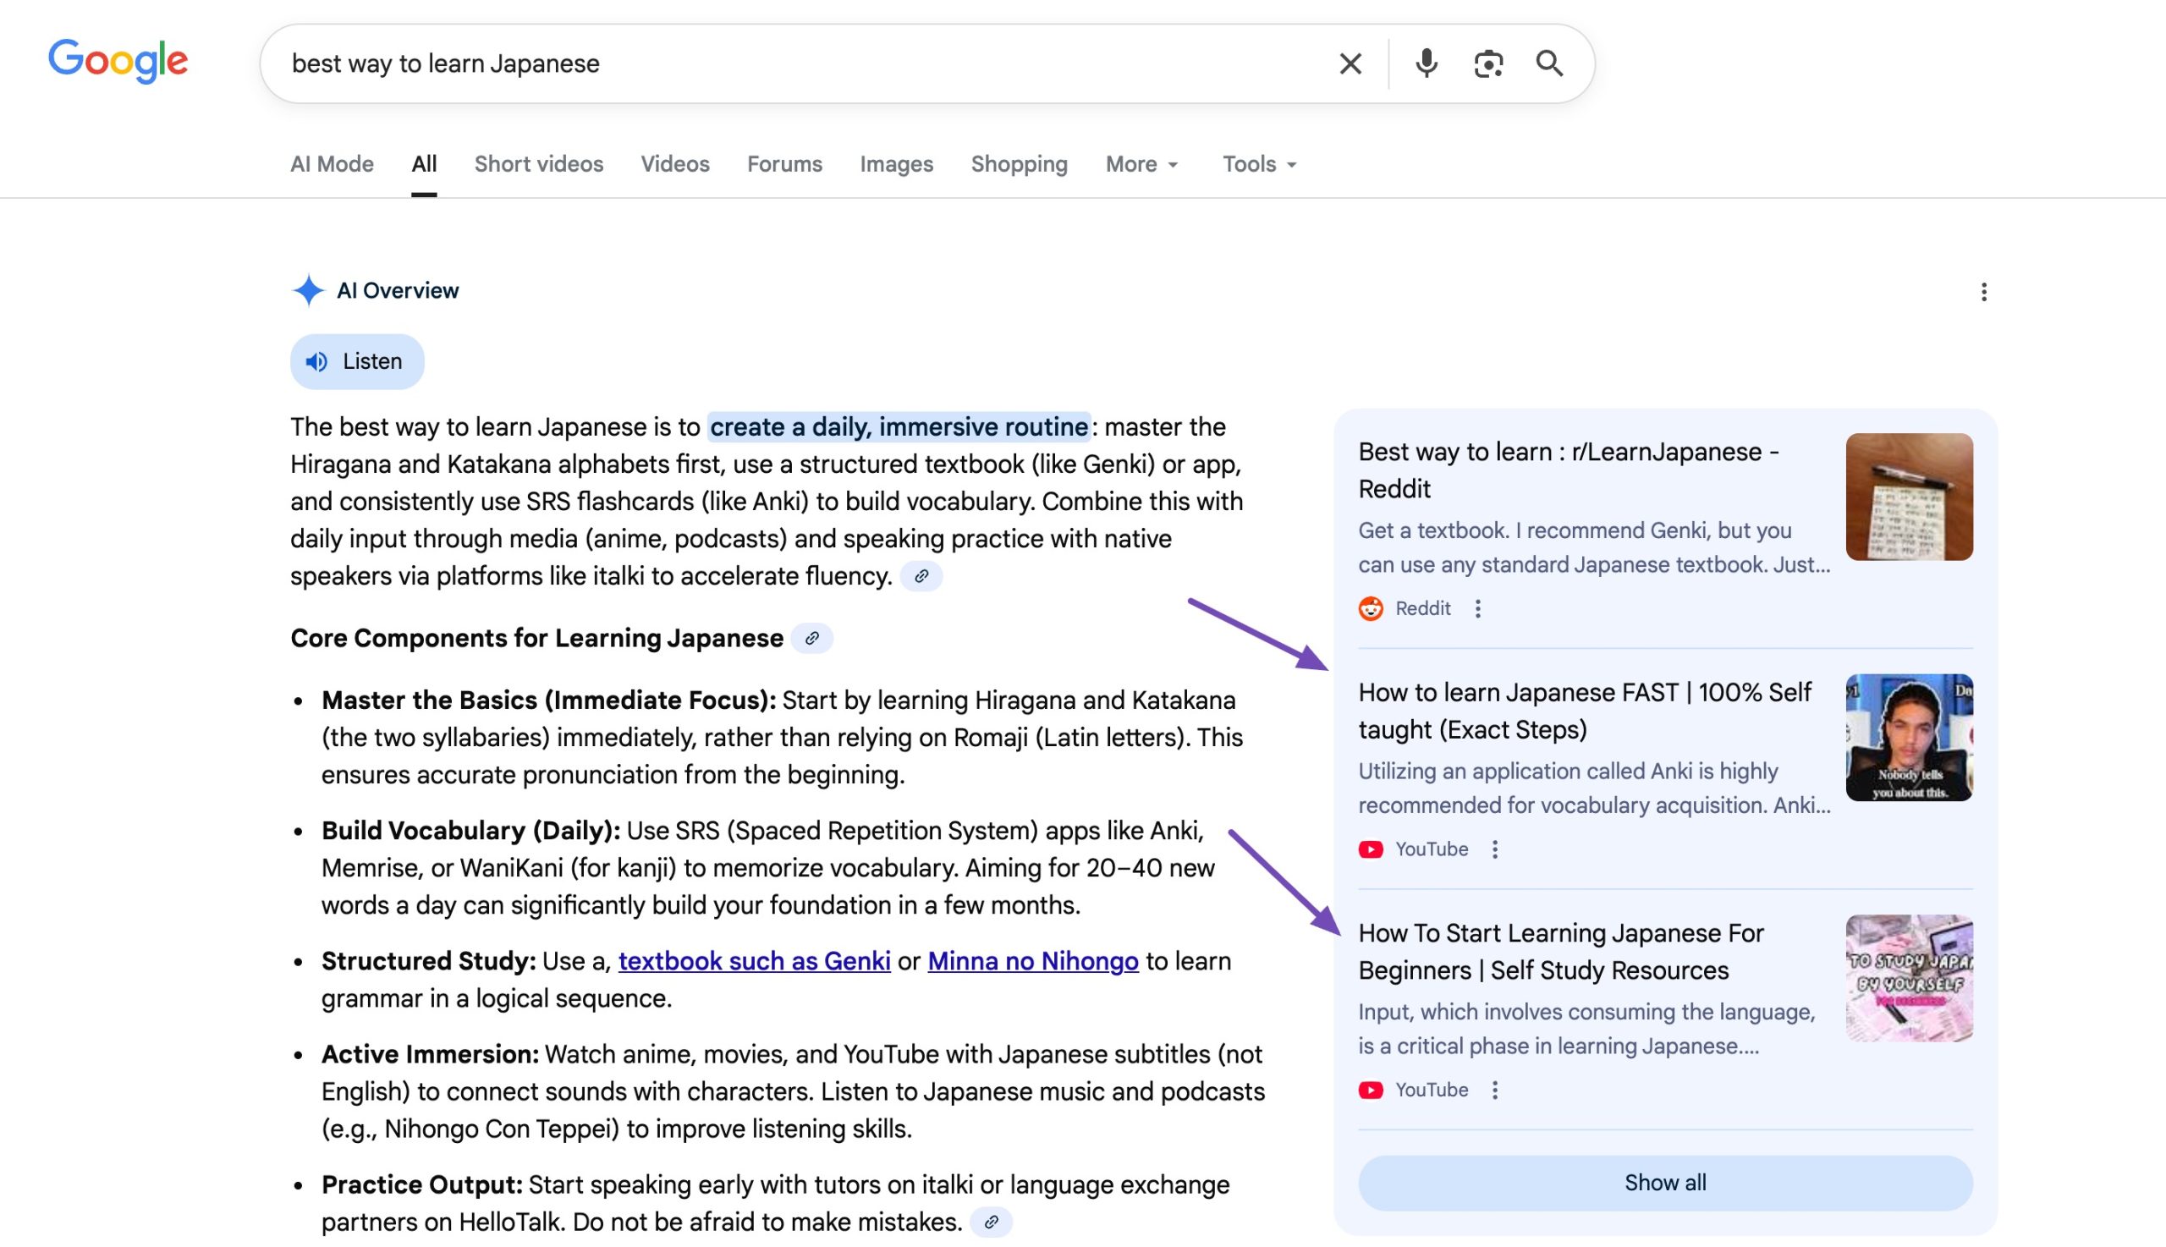The height and width of the screenshot is (1247, 2166).
Task: Clear the search query with the X icon
Action: pyautogui.click(x=1349, y=63)
